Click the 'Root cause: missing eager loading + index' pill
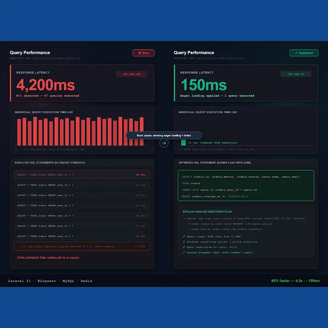This screenshot has width=328, height=328. [164, 135]
